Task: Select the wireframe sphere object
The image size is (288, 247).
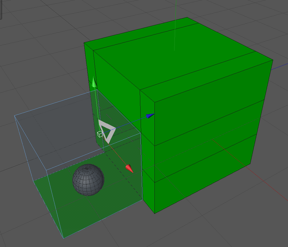Action: click(x=88, y=180)
